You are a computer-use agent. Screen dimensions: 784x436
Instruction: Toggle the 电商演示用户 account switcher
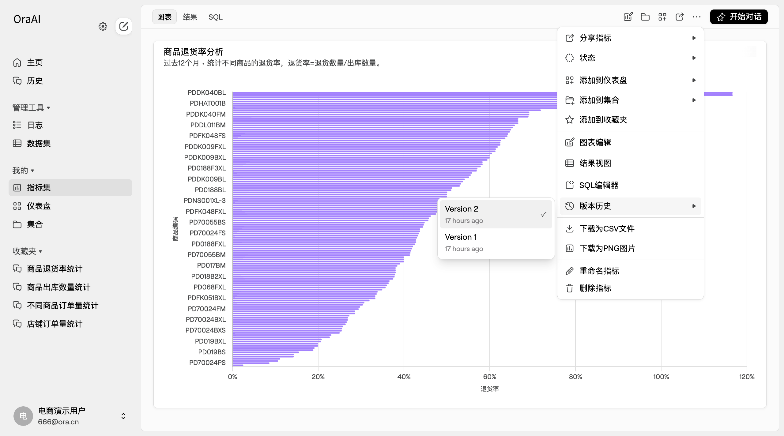coord(123,416)
